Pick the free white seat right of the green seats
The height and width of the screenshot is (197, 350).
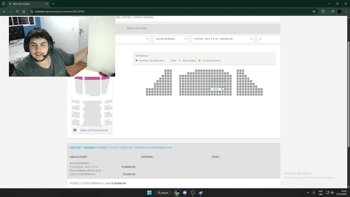point(220,89)
